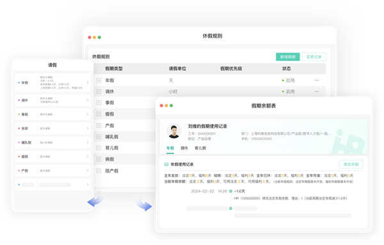Viewport: 384px width, 245px height.
Task: Click the 2024-02-22 14:26 timestamp
Action: click(209, 191)
